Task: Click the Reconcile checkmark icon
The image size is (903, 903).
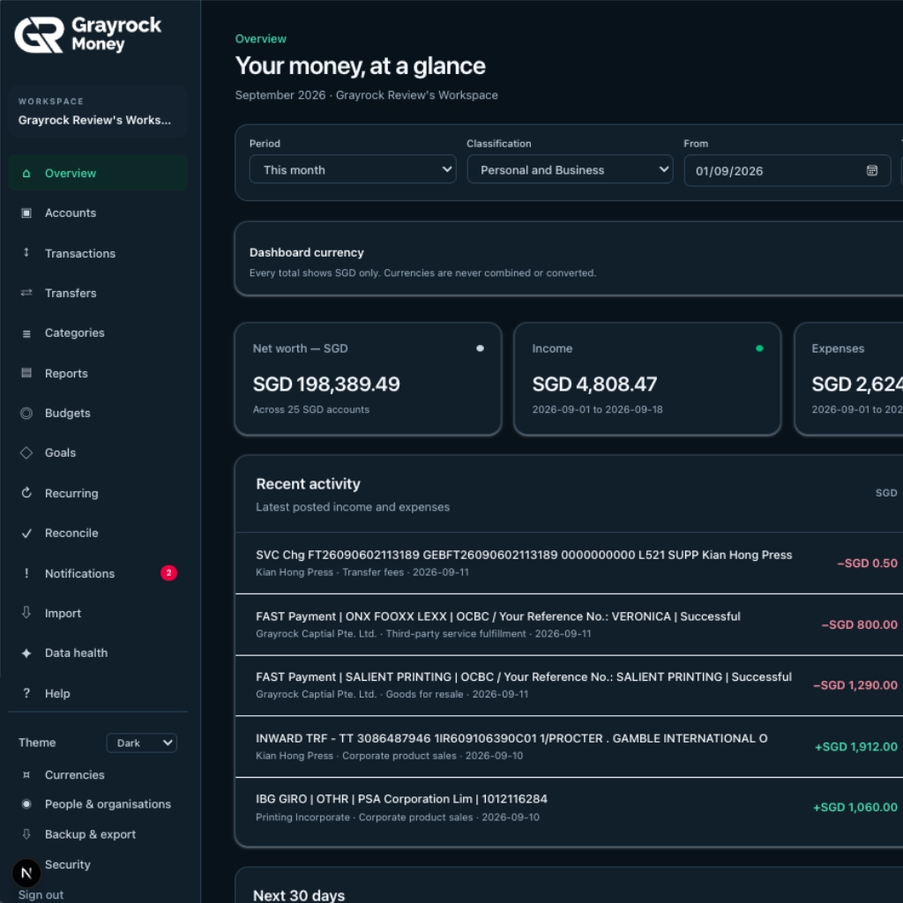Action: pos(26,534)
